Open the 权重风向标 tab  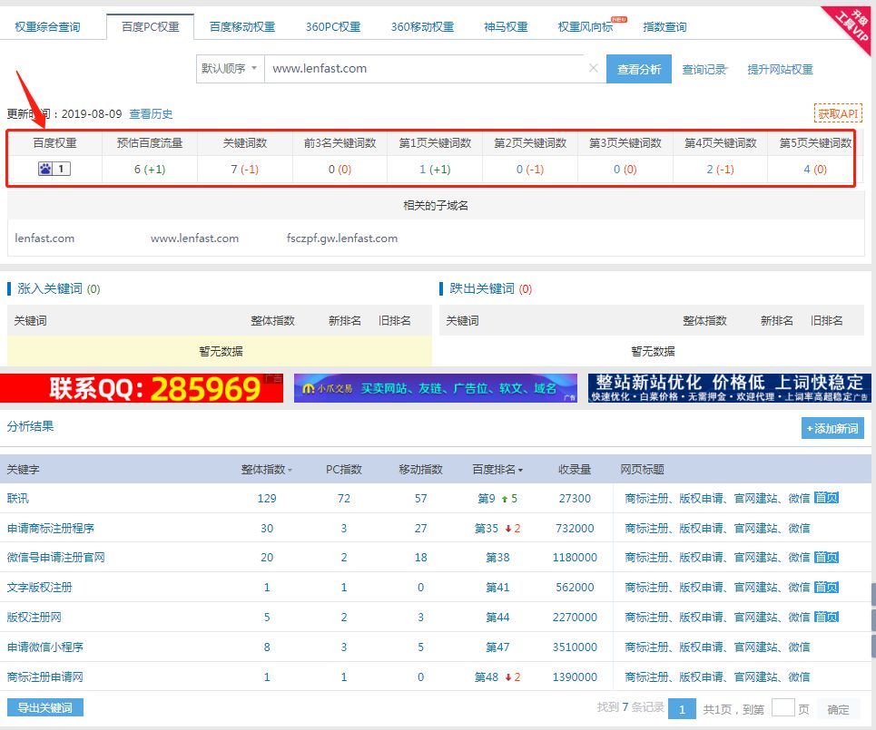[586, 27]
